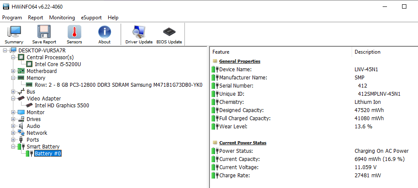This screenshot has height=188, width=418.
Task: Expand the Bus branch
Action: (13, 91)
